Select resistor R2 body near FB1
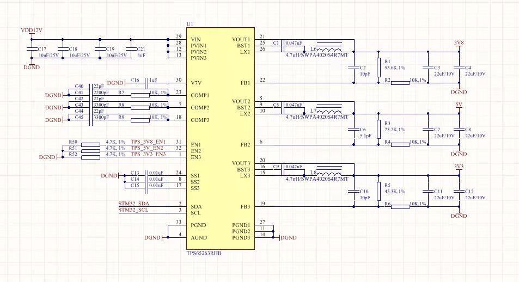This screenshot has width=519, height=282. point(400,83)
